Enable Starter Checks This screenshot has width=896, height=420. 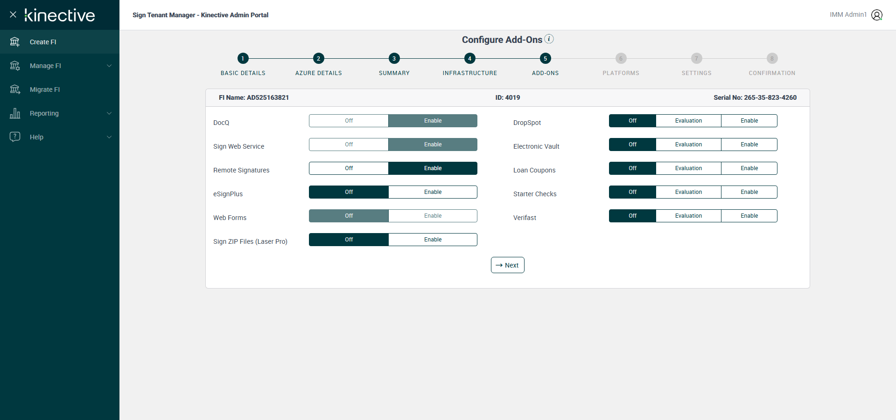tap(749, 192)
